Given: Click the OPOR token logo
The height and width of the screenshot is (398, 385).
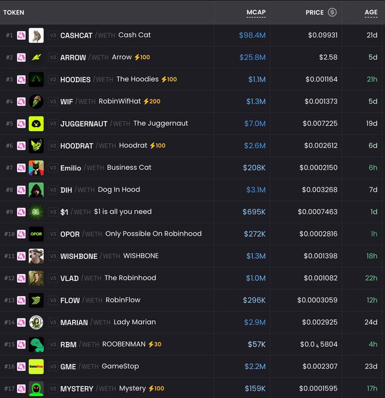Looking at the screenshot, I should [36, 234].
